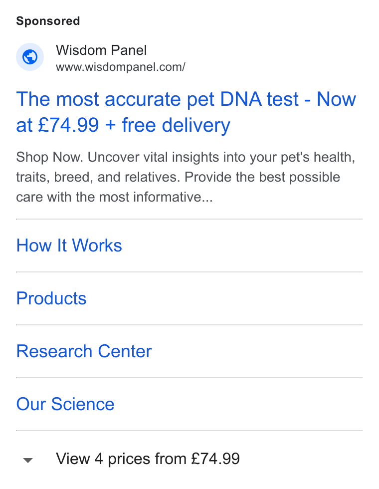Viewport: 379px width, 489px height.
Task: Click the care with the most informative text
Action: pos(114,197)
